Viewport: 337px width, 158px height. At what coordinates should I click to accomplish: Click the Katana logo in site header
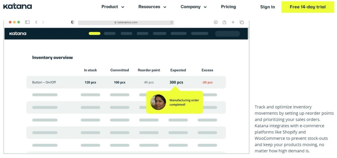pyautogui.click(x=18, y=7)
